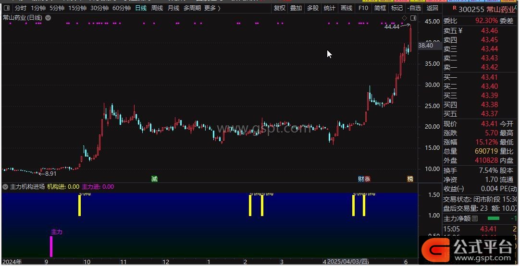The width and height of the screenshot is (520, 266).
Task: Click the magenta 主力 signal bar
Action: coord(51,246)
